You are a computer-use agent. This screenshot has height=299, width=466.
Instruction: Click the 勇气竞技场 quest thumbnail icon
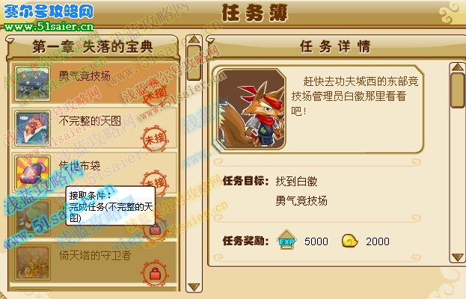tap(32, 83)
